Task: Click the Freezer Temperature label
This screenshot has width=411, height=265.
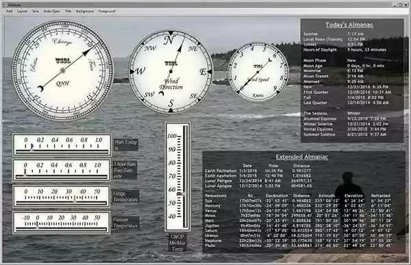Action: (125, 223)
